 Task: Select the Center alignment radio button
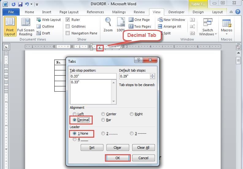(x=103, y=114)
